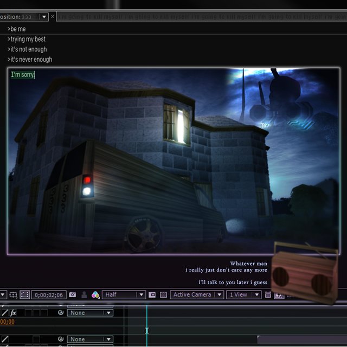Toggle the transparency grid checkerboard icon
Viewport: 347px width, 347px height.
pos(163,295)
